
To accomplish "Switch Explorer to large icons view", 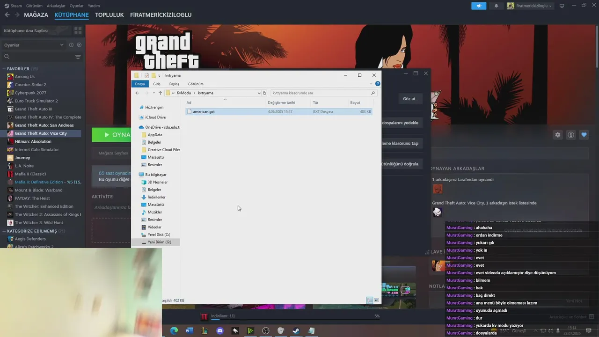I will click(376, 300).
